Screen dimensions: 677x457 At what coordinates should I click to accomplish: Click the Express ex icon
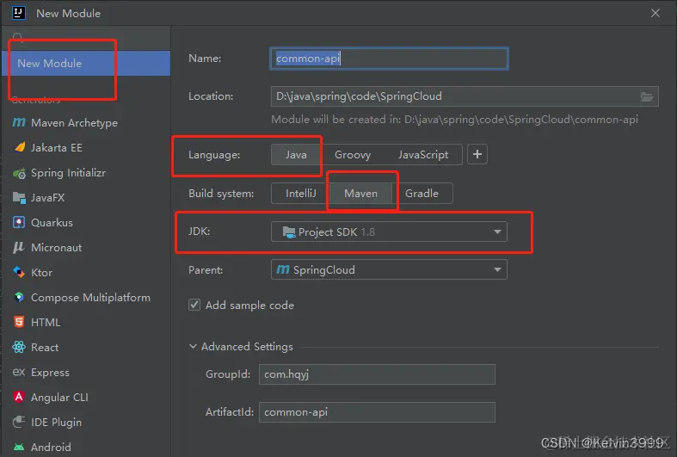point(19,372)
